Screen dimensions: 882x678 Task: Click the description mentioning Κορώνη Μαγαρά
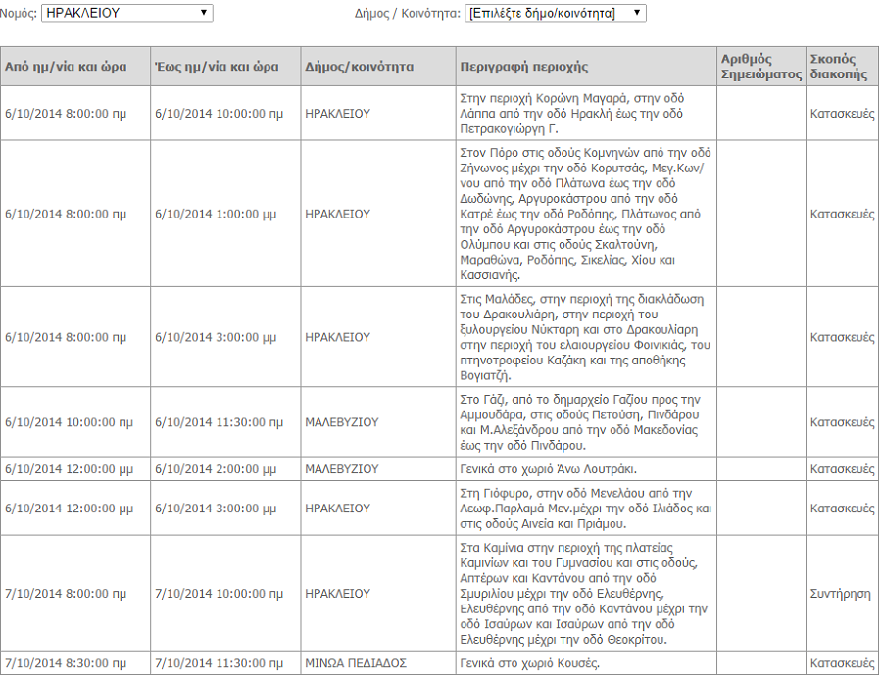tap(585, 114)
